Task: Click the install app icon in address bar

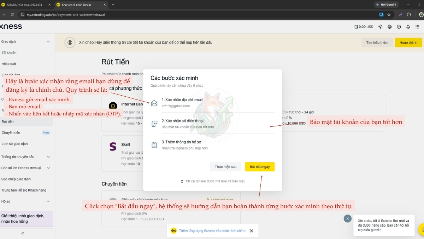Action: (381, 15)
